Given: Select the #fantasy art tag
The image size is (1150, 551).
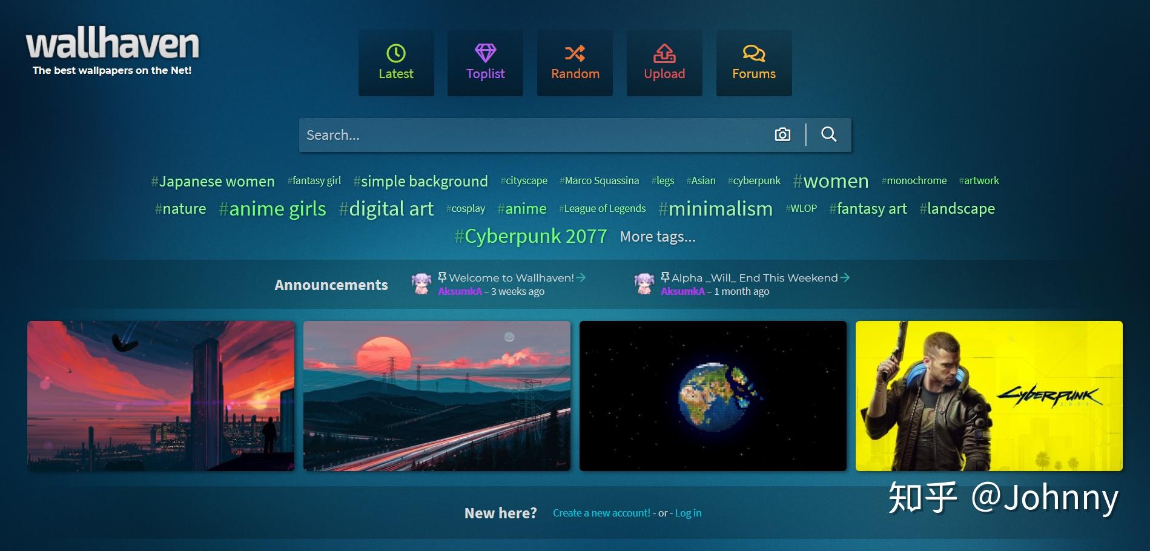Looking at the screenshot, I should pos(868,209).
